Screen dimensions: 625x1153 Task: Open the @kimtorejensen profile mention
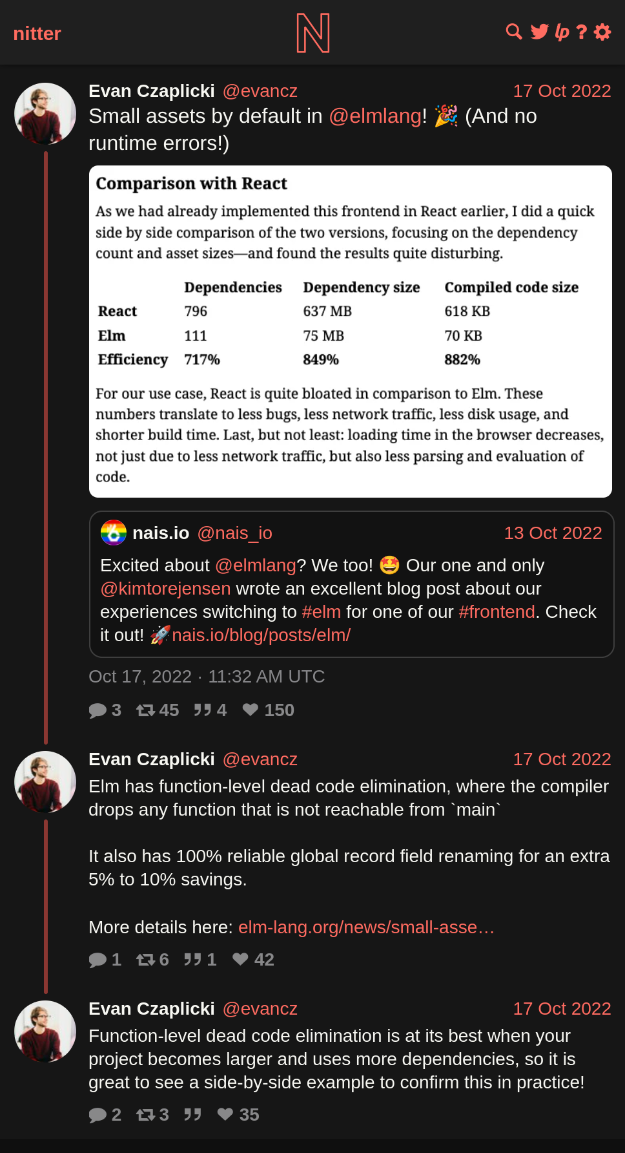point(165,589)
